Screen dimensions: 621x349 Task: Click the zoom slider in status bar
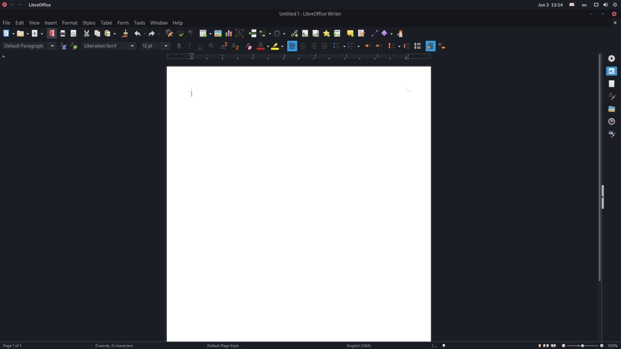[x=582, y=346]
